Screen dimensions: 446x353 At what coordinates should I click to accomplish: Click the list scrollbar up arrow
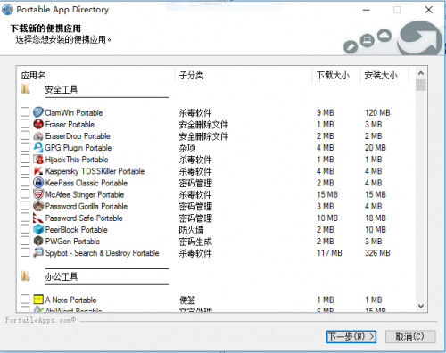421,73
